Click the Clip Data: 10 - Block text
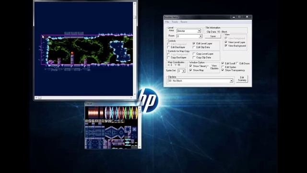Viewport: 307px width, 173px height. pyautogui.click(x=217, y=32)
